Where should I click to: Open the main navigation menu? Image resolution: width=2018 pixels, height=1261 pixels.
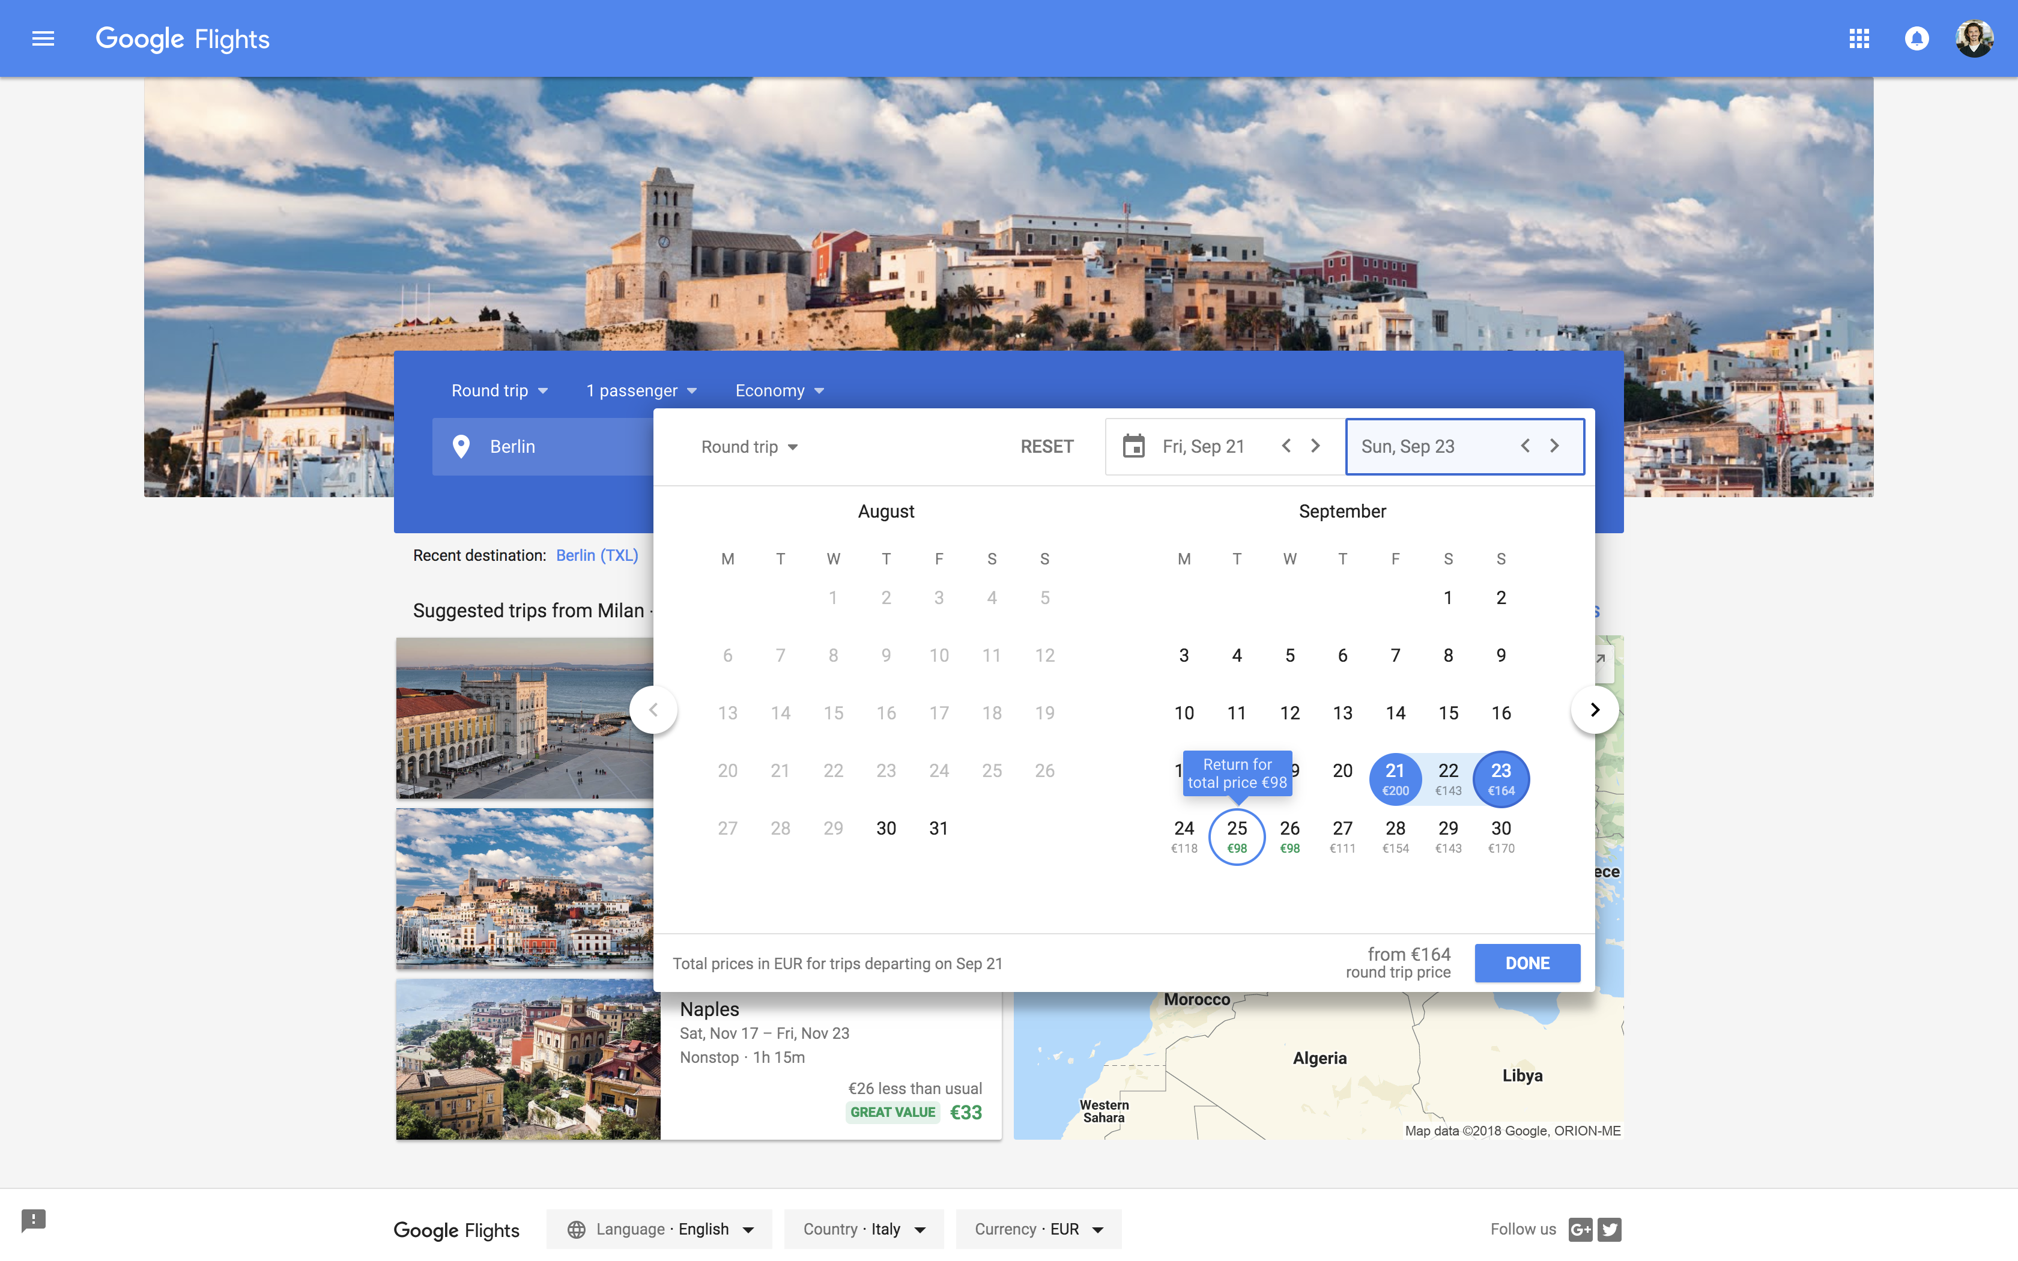click(x=41, y=37)
